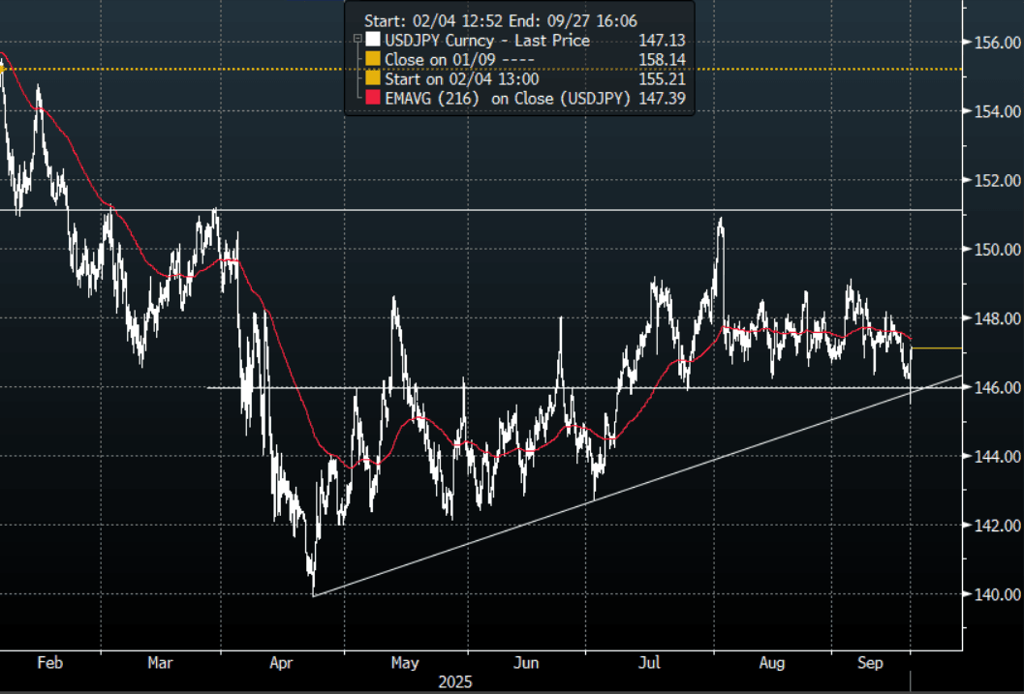Click the red EMAVG (216) swatch
Image resolution: width=1024 pixels, height=694 pixels.
click(x=373, y=99)
